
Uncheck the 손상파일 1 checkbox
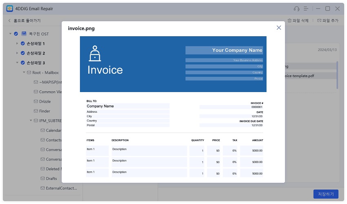click(x=23, y=43)
